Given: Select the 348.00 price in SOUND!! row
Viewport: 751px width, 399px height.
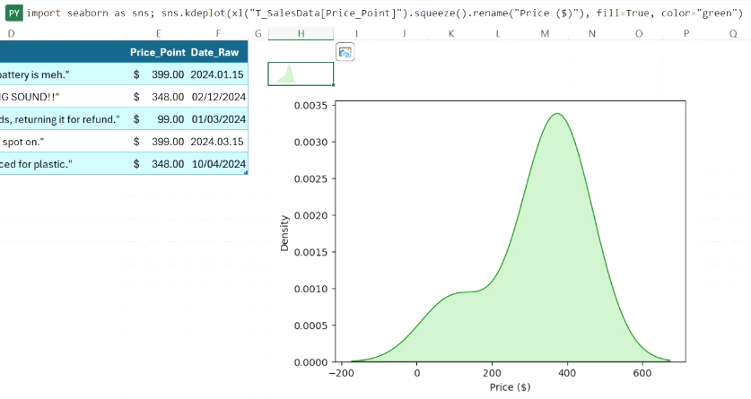Looking at the screenshot, I should [158, 97].
